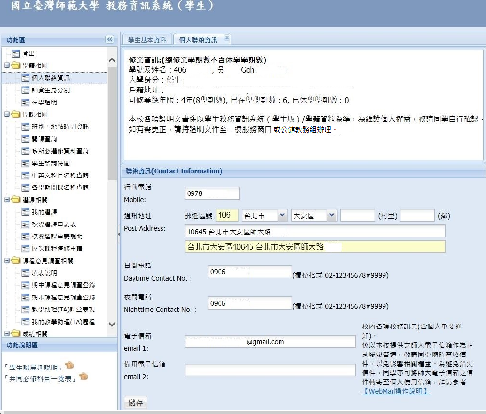Click the 儲存 save button
This screenshot has height=414, width=486.
pyautogui.click(x=135, y=402)
